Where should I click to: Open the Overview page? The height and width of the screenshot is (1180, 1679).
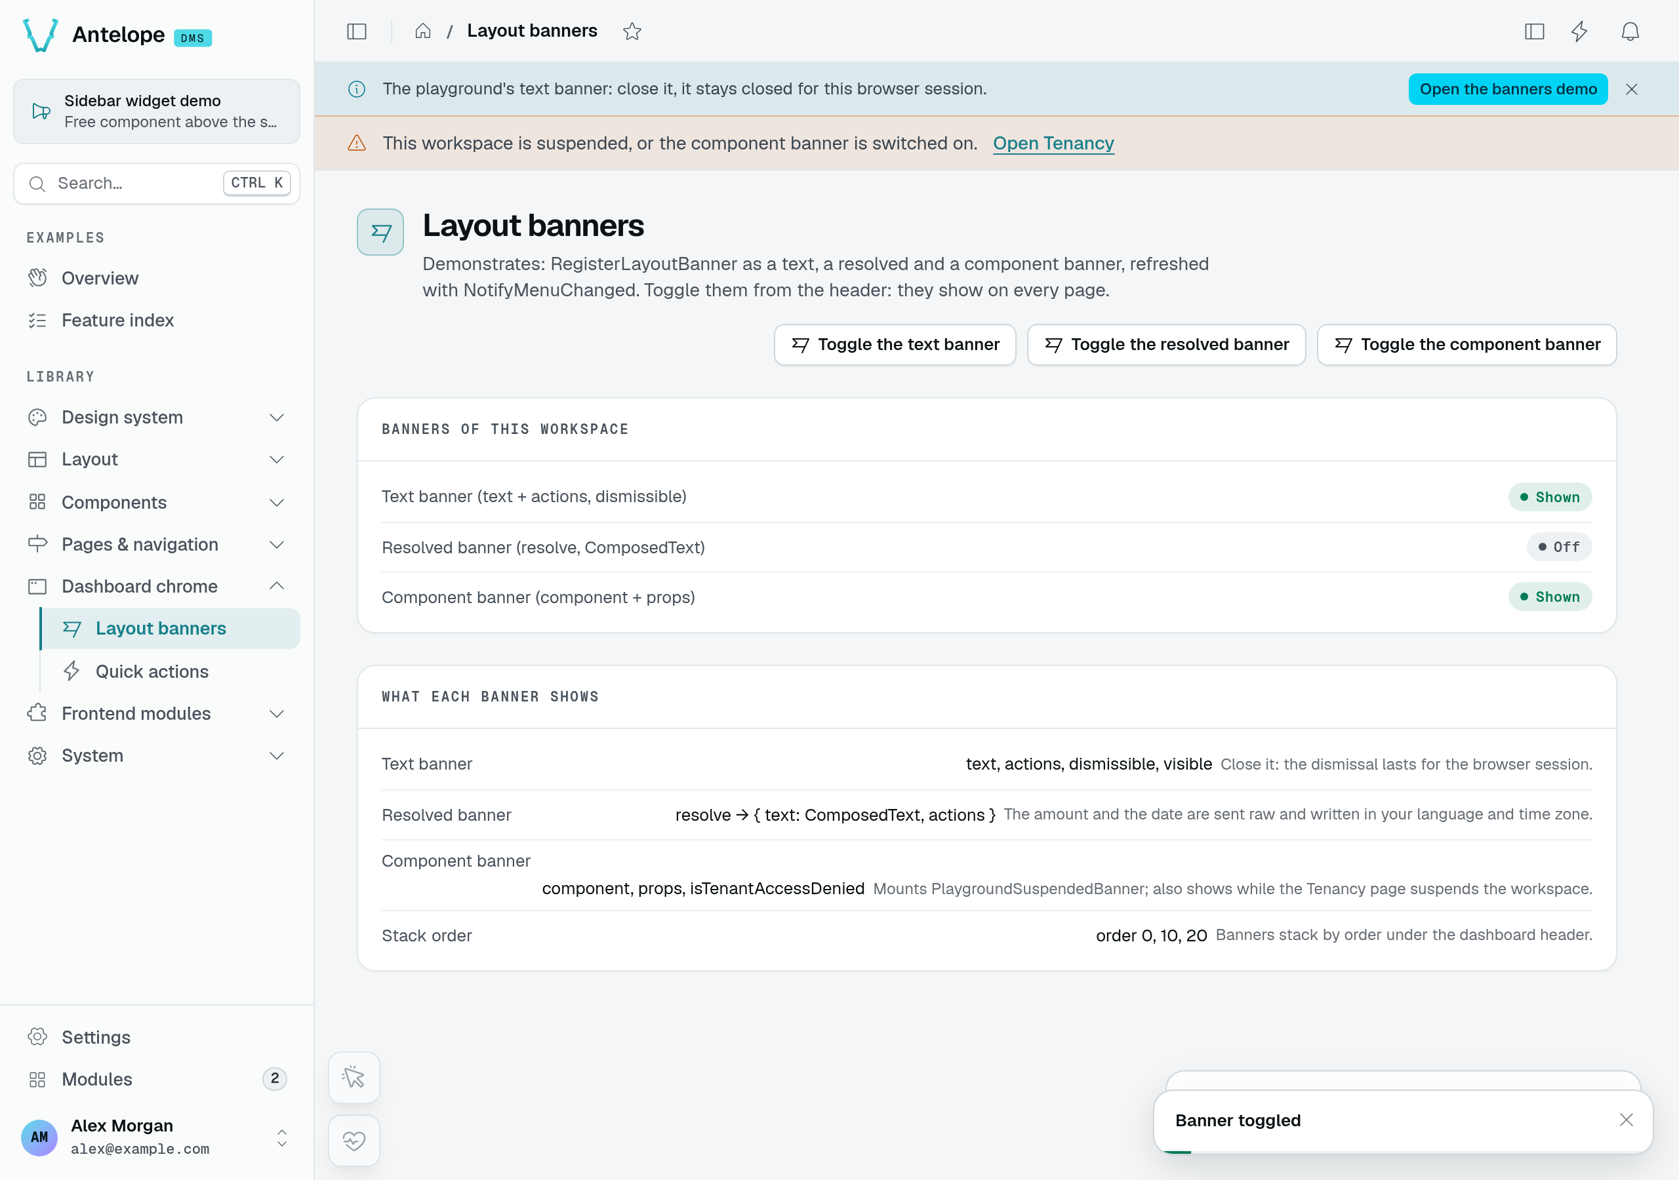click(x=157, y=279)
